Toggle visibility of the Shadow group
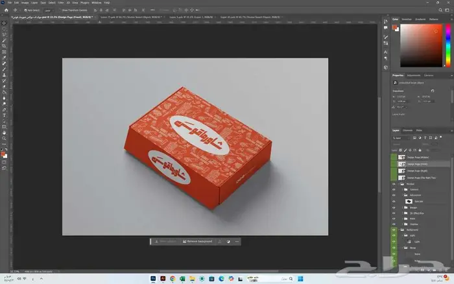The image size is (454, 284). point(394,224)
